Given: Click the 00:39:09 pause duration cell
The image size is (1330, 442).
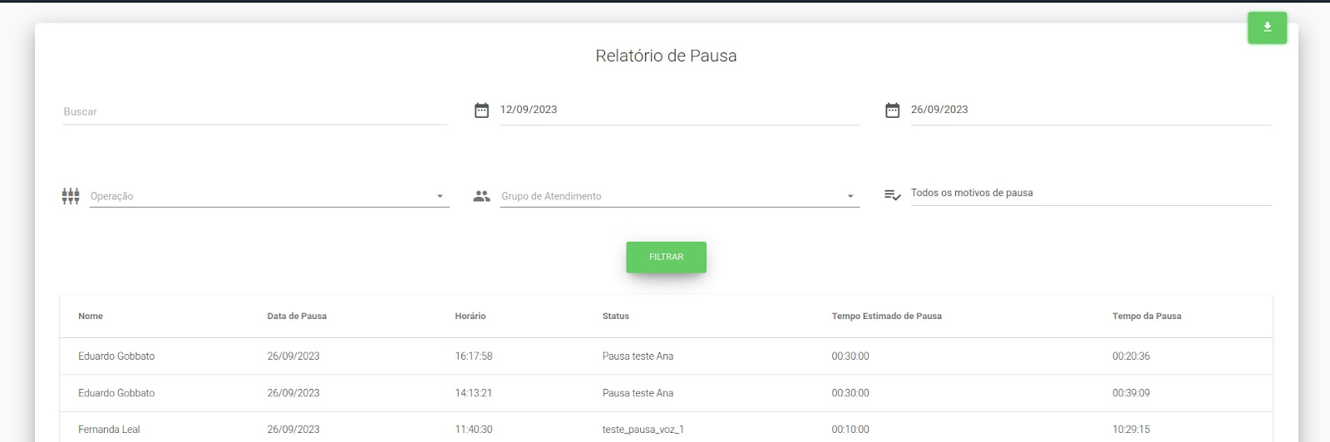Looking at the screenshot, I should click(x=1131, y=393).
